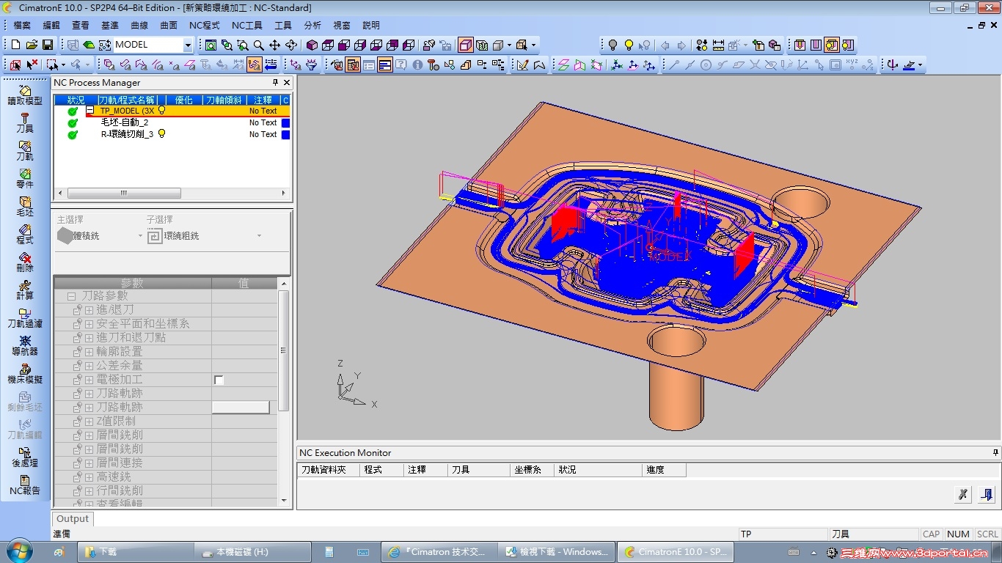Open the 刀具 cutter tool icon
The height and width of the screenshot is (563, 1002).
[x=25, y=123]
